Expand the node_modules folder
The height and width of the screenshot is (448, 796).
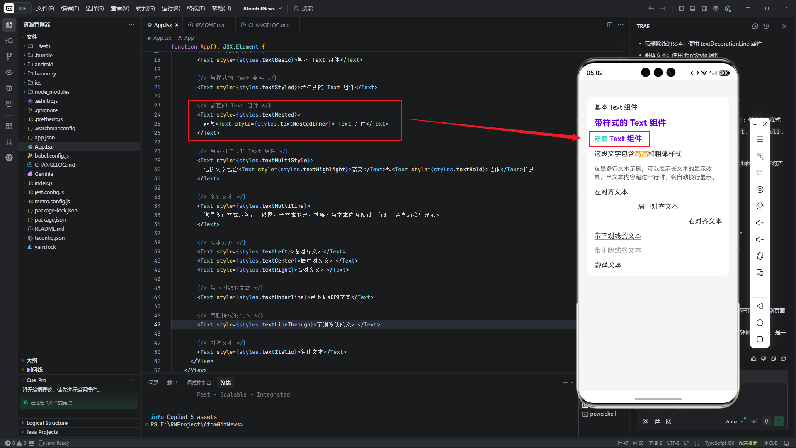(x=52, y=92)
